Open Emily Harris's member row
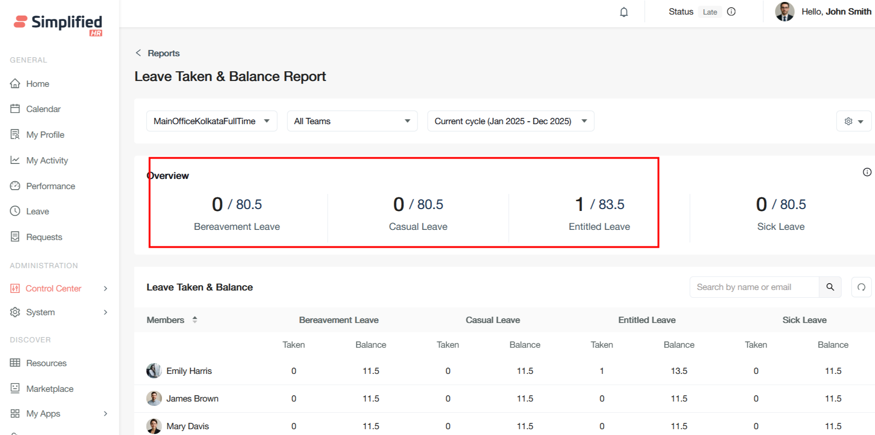The image size is (875, 435). 189,371
